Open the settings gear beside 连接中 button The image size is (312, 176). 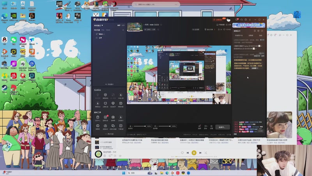point(211,127)
